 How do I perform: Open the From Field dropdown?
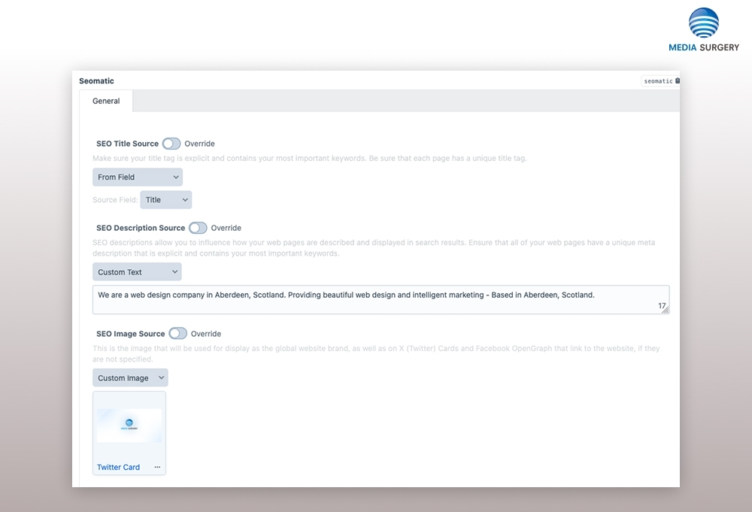point(135,177)
